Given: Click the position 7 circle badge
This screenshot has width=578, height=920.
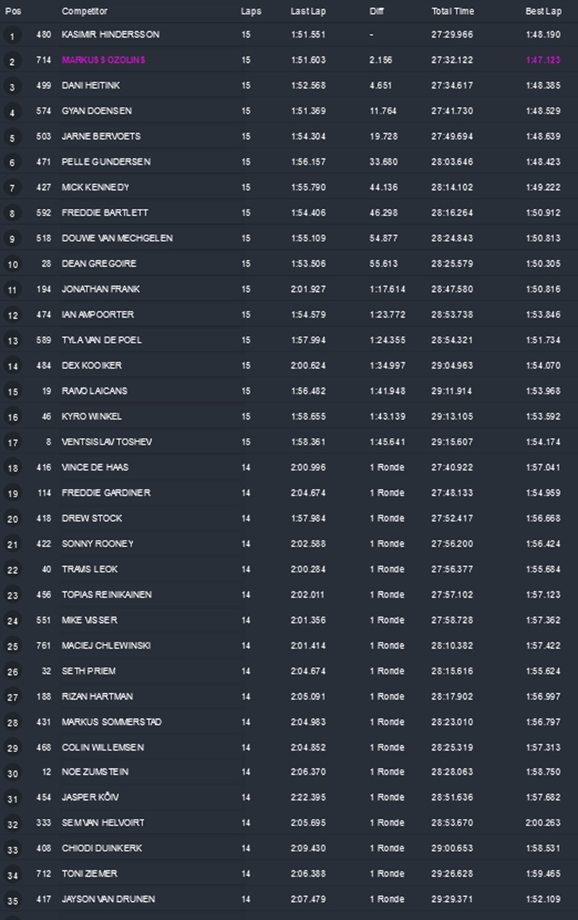Looking at the screenshot, I should pyautogui.click(x=12, y=189).
